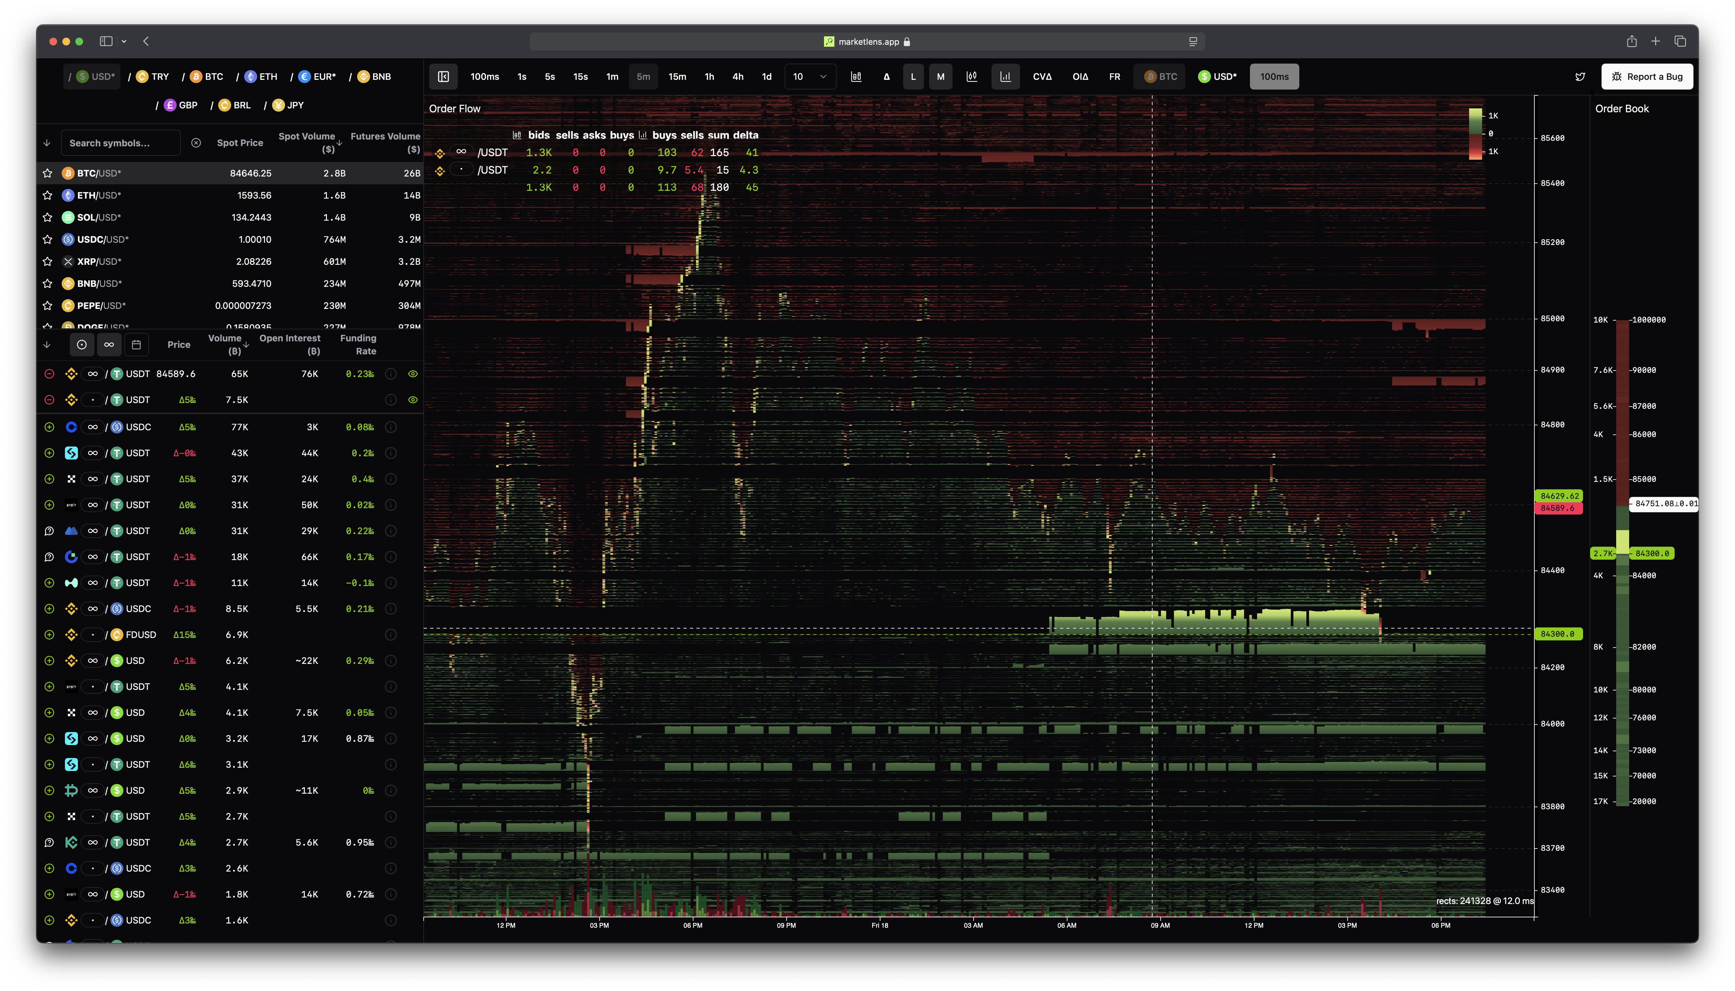
Task: Toggle the volume bar chart icon
Action: click(1005, 77)
